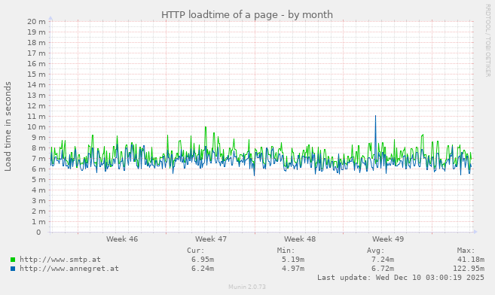
Task: Click the 11 m y-axis label
Action: (36, 117)
